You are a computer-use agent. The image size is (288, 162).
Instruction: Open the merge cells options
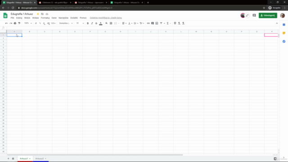click(117, 23)
